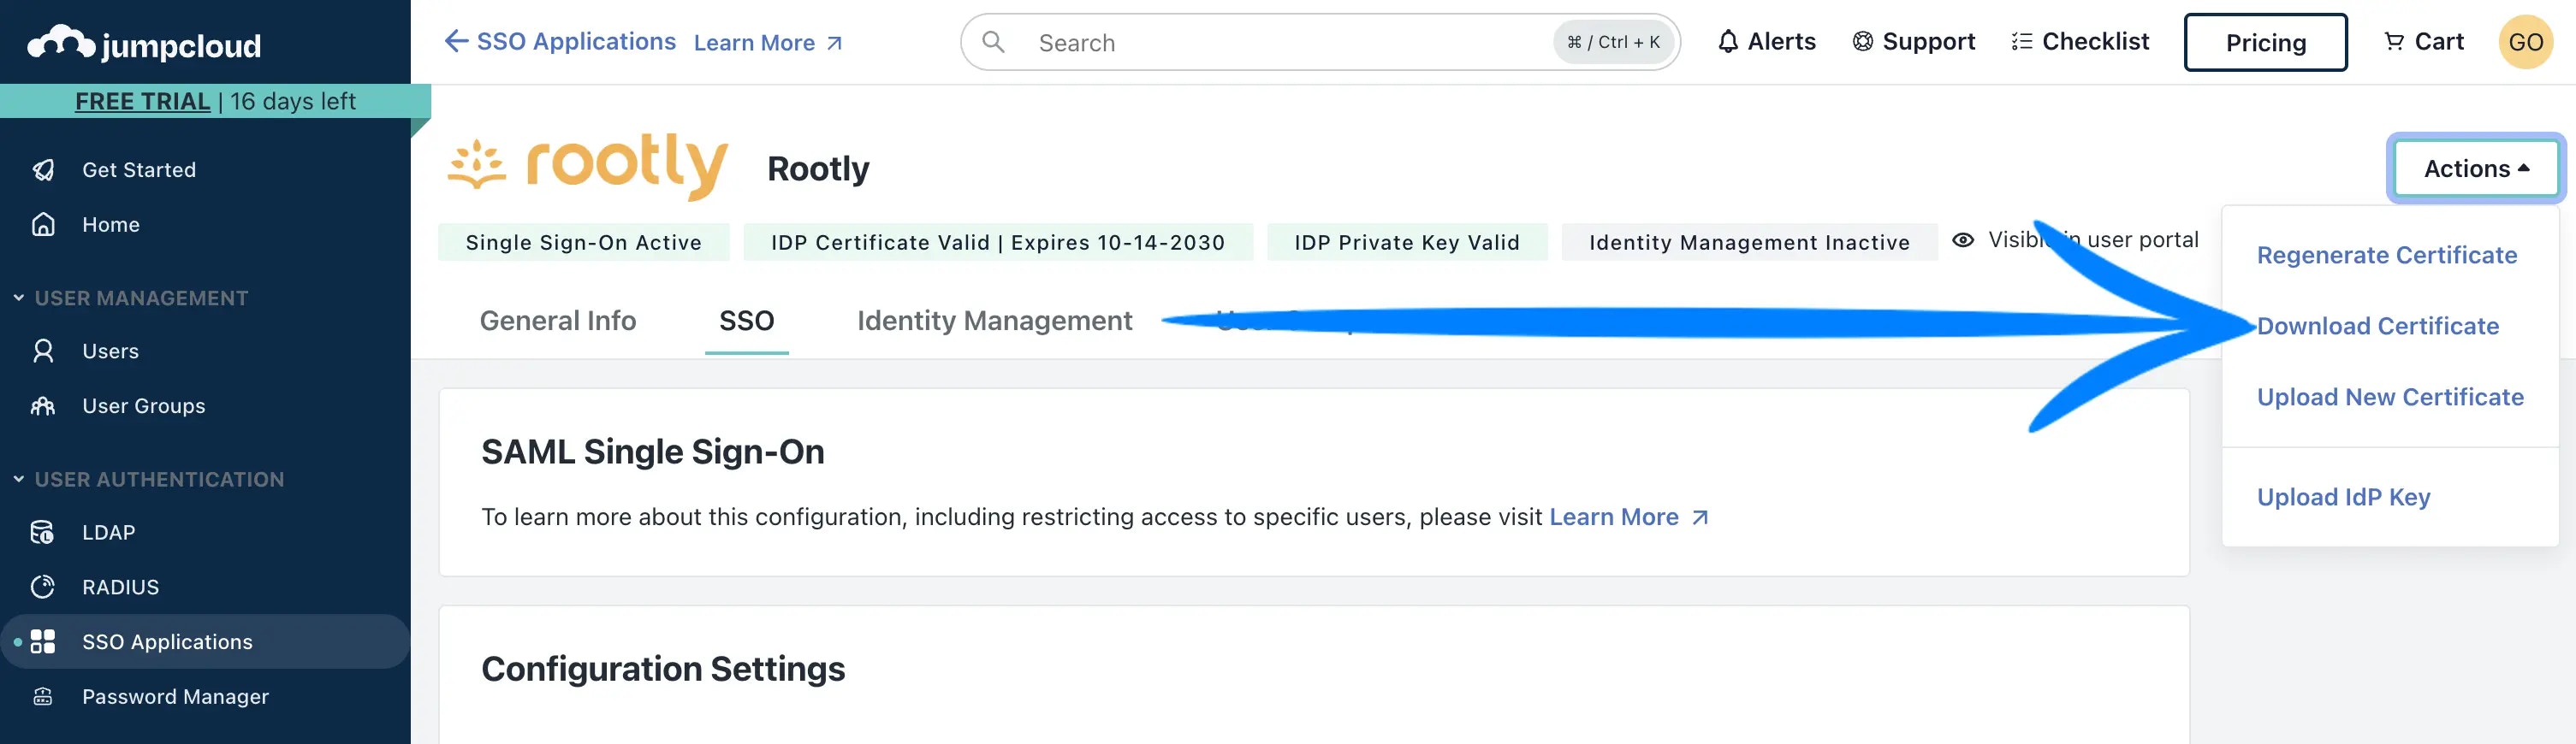The height and width of the screenshot is (744, 2576).
Task: Click the SSO Applications grid icon
Action: point(43,642)
